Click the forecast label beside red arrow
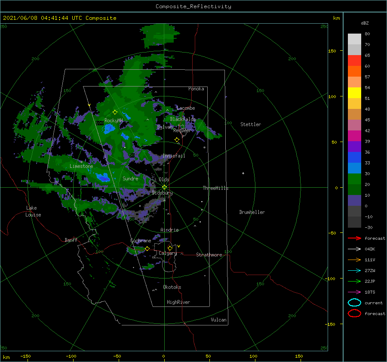This screenshot has height=362, width=387. click(375, 238)
